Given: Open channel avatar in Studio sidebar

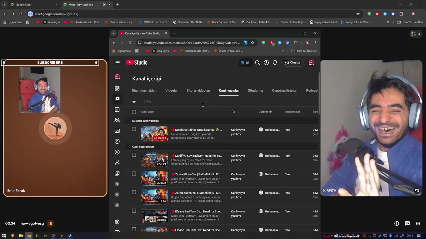Looking at the screenshot, I should coord(117,77).
